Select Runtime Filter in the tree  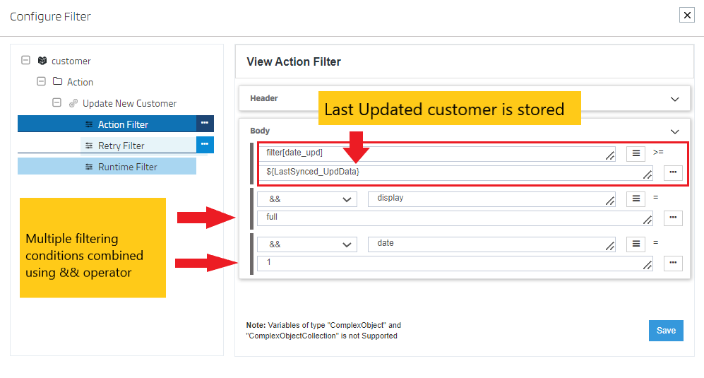click(x=107, y=166)
